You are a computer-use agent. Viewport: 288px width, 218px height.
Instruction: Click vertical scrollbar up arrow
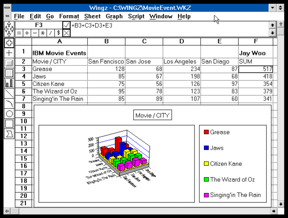281,24
